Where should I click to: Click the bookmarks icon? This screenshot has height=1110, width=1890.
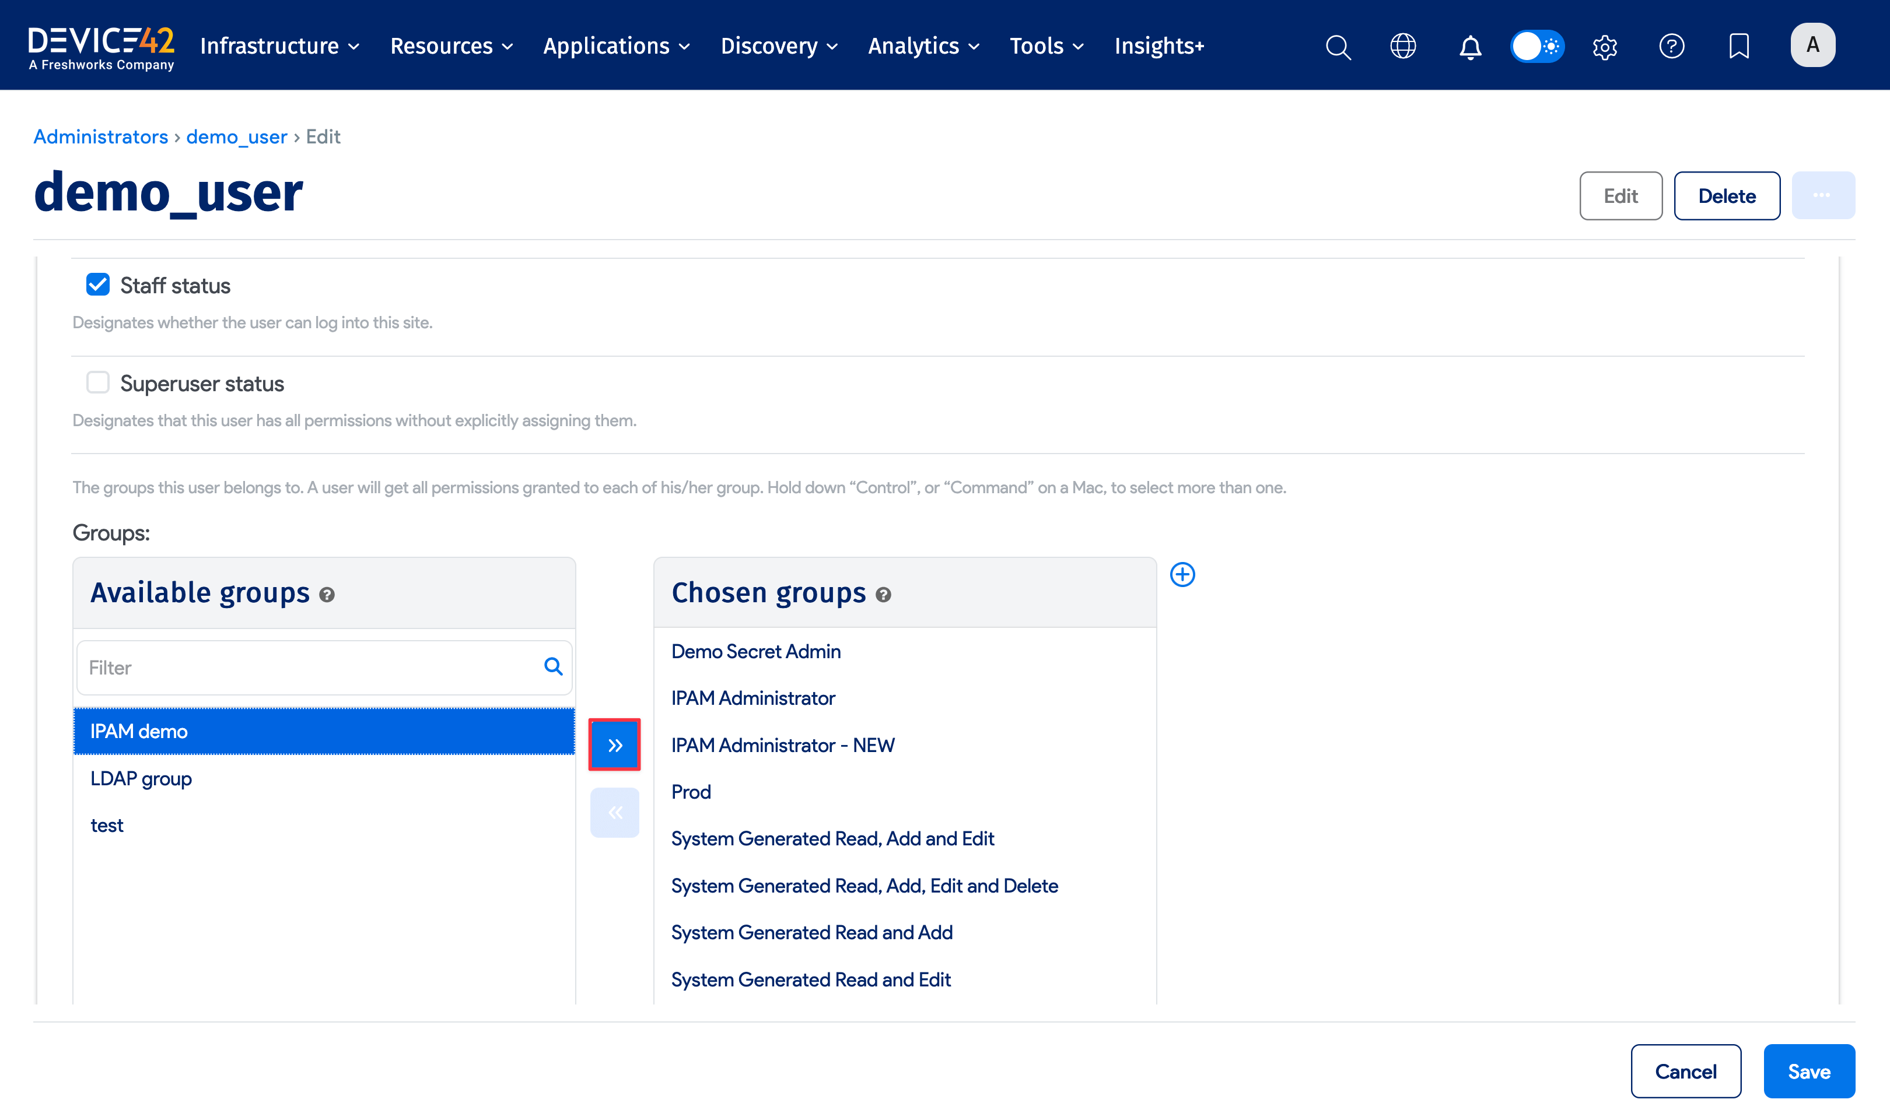[1738, 47]
